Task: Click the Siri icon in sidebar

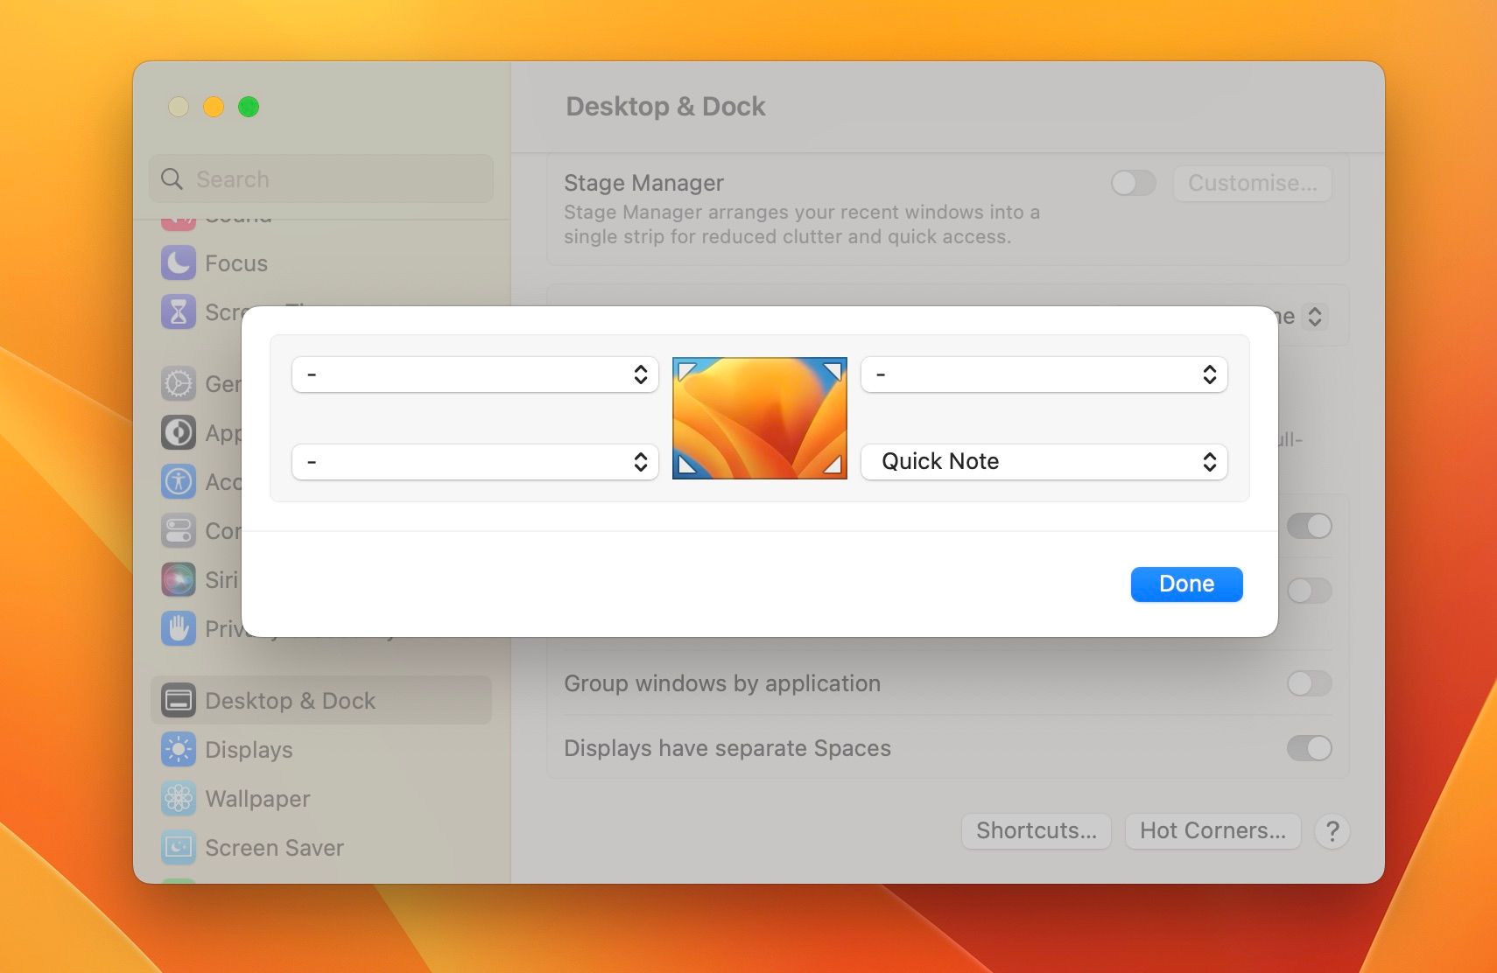Action: pos(179,580)
